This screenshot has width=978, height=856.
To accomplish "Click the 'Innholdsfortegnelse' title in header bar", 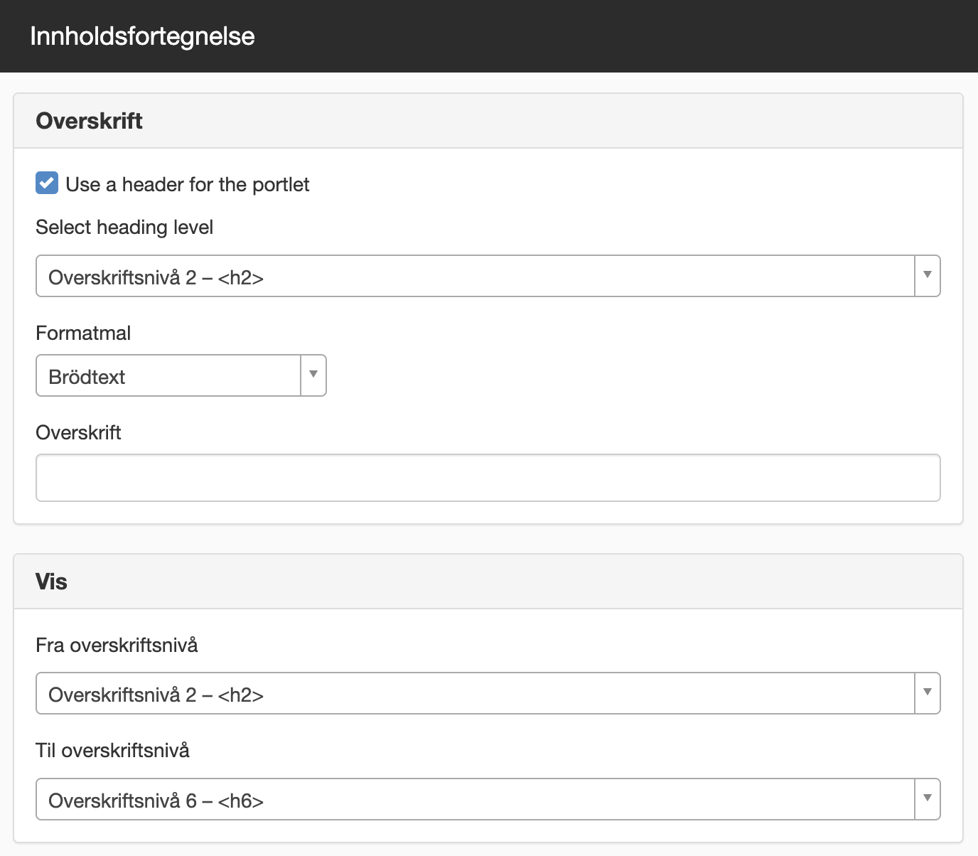I will tap(142, 36).
